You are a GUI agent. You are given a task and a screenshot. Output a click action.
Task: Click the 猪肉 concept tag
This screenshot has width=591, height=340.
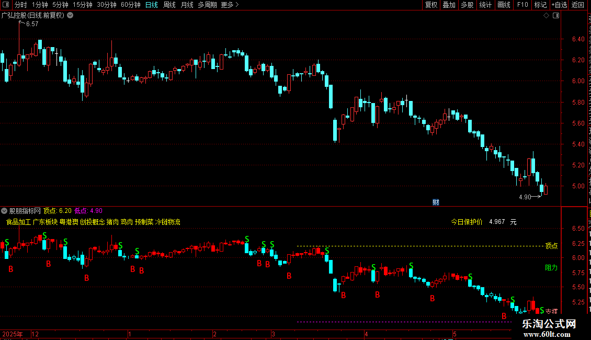tap(112, 222)
